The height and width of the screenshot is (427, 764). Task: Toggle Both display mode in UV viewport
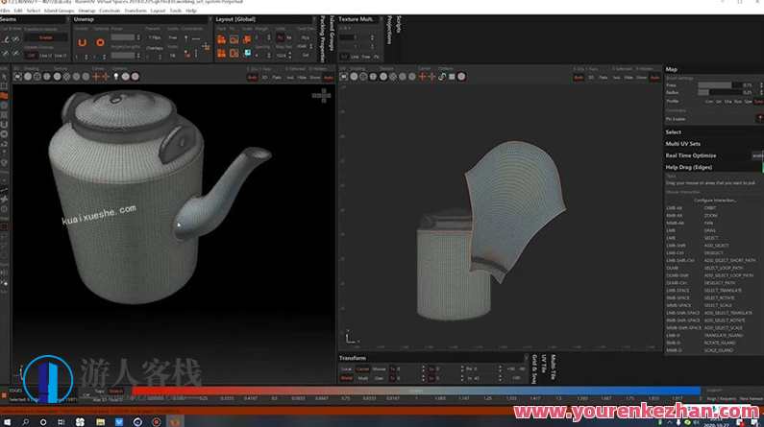pyautogui.click(x=579, y=77)
